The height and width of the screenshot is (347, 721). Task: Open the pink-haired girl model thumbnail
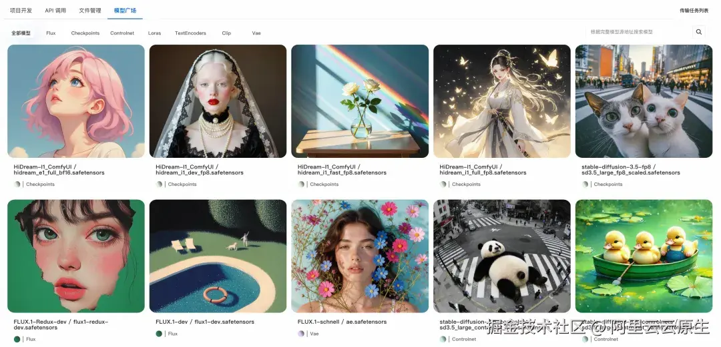point(76,101)
